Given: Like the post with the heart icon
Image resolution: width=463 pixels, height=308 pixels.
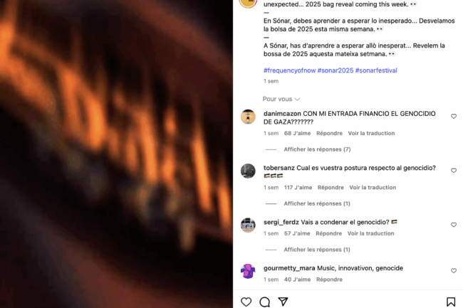Looking at the screenshot, I should pyautogui.click(x=246, y=302).
